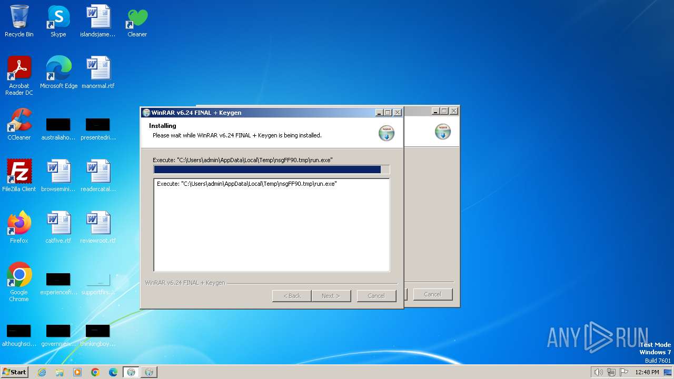Viewport: 674px width, 379px height.
Task: Close the background installer window
Action: tap(454, 111)
